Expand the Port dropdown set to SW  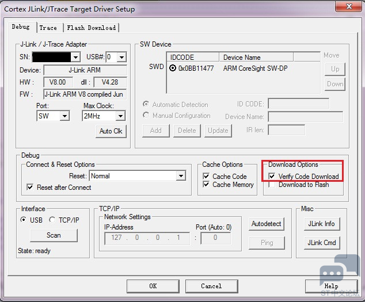pyautogui.click(x=64, y=116)
